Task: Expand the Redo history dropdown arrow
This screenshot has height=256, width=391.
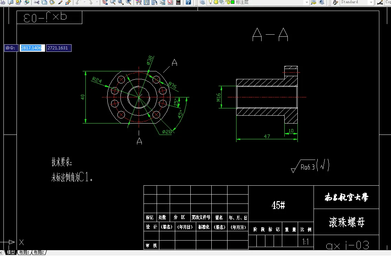Action: (x=97, y=2)
